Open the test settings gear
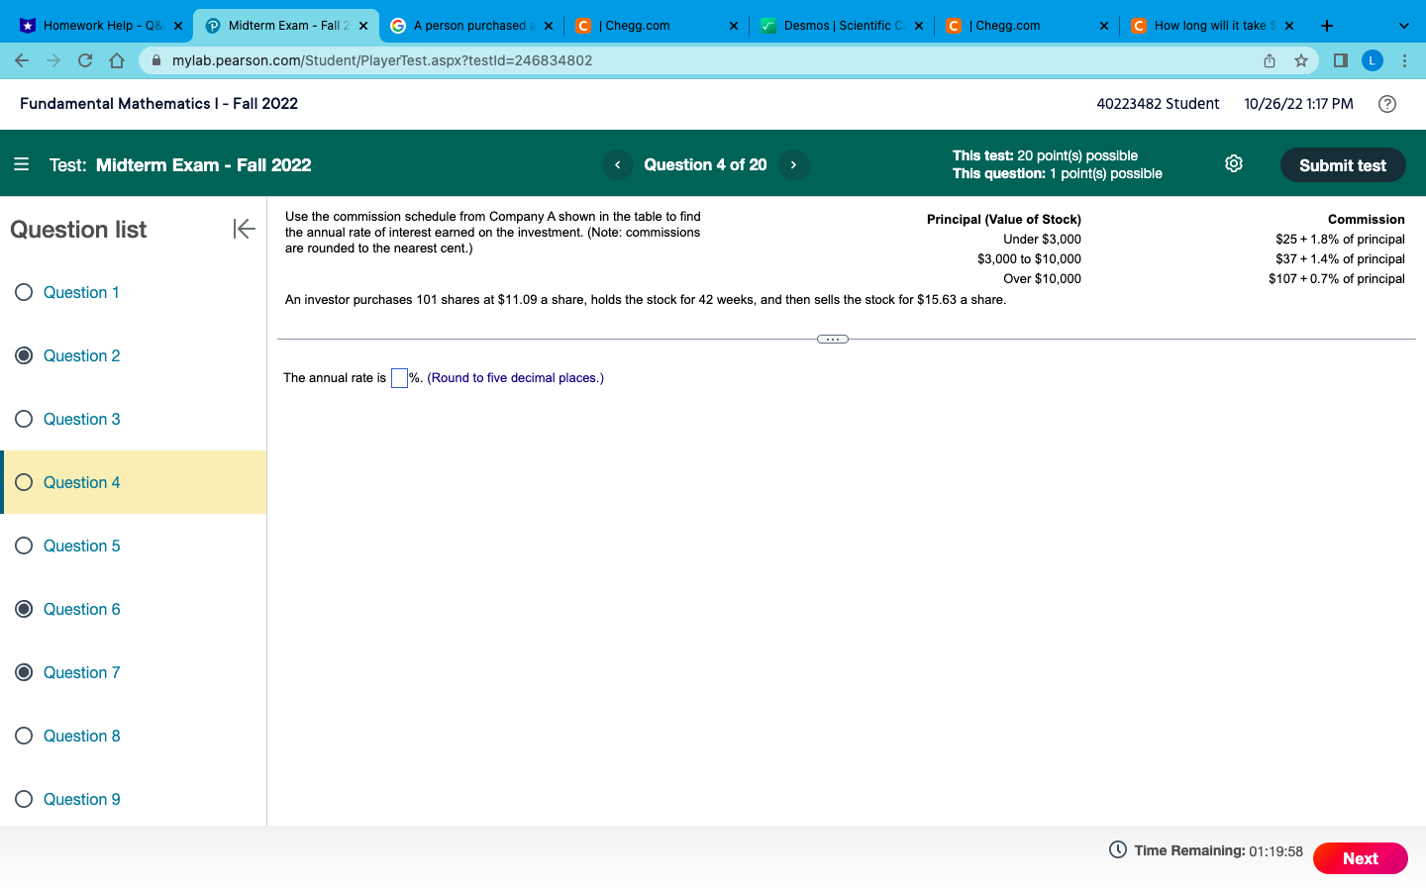Image resolution: width=1426 pixels, height=891 pixels. coord(1233,163)
